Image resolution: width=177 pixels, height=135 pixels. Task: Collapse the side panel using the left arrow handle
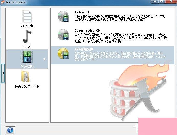(x=3, y=73)
